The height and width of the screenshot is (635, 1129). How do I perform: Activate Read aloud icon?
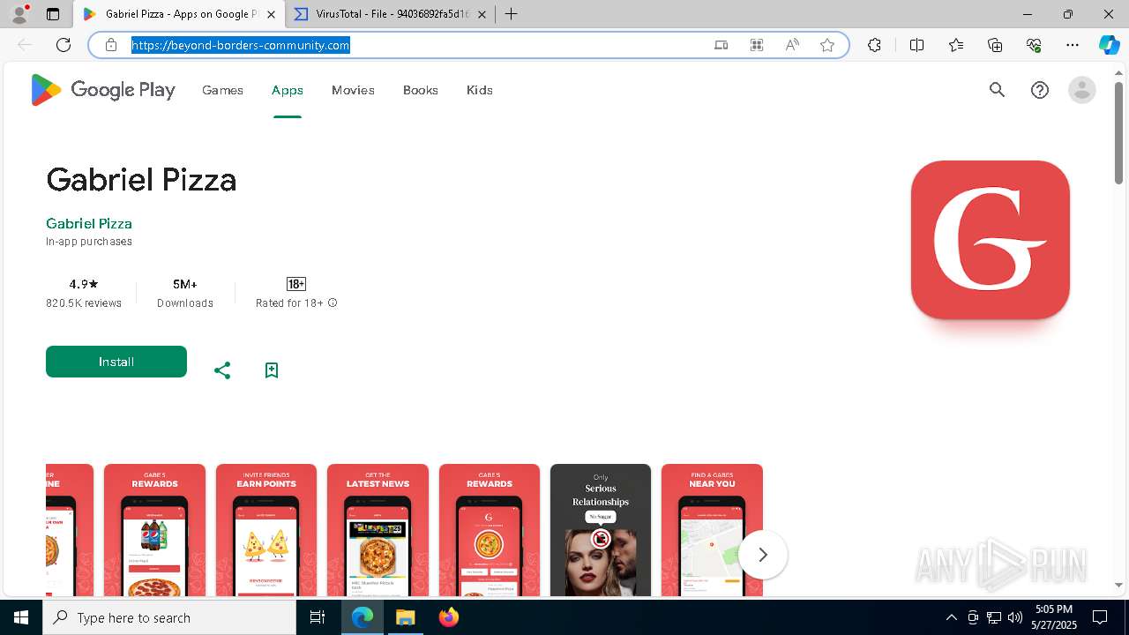792,45
